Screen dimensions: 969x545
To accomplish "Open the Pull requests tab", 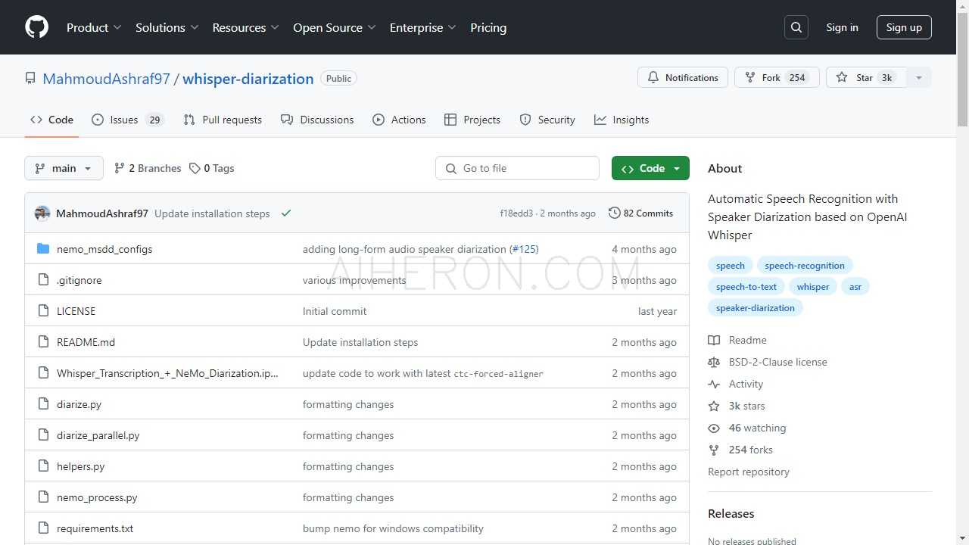I will tap(223, 120).
